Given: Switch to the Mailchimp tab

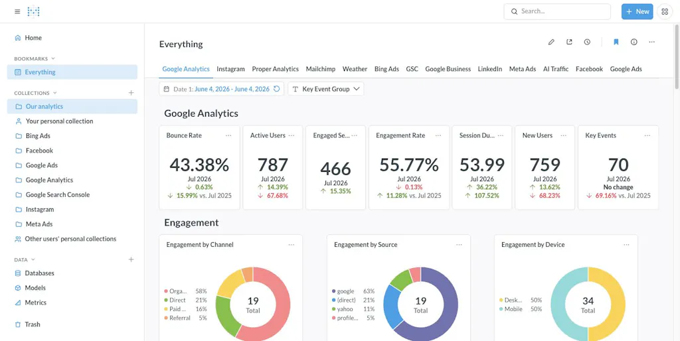Looking at the screenshot, I should (x=321, y=69).
